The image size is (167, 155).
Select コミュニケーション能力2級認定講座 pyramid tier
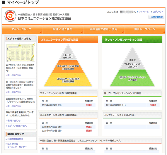(68, 80)
